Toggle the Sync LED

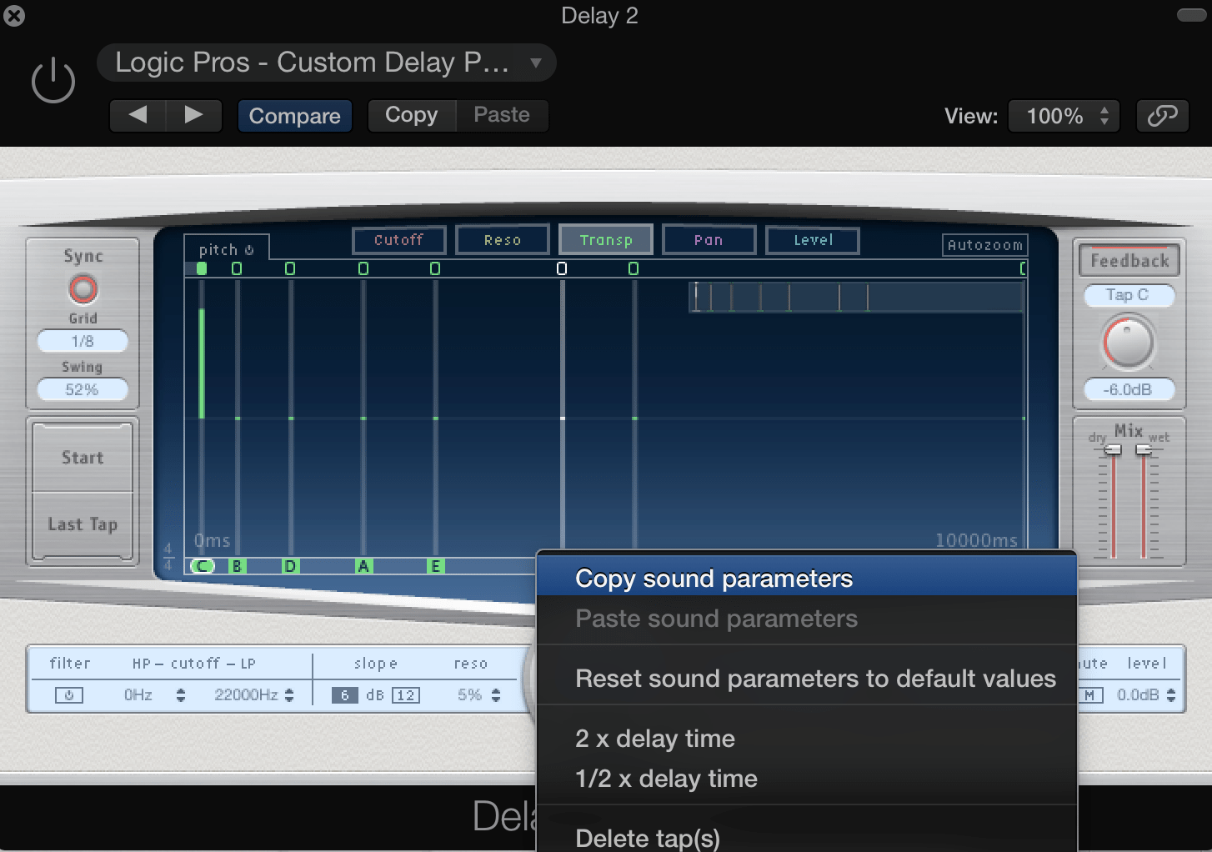(x=82, y=291)
